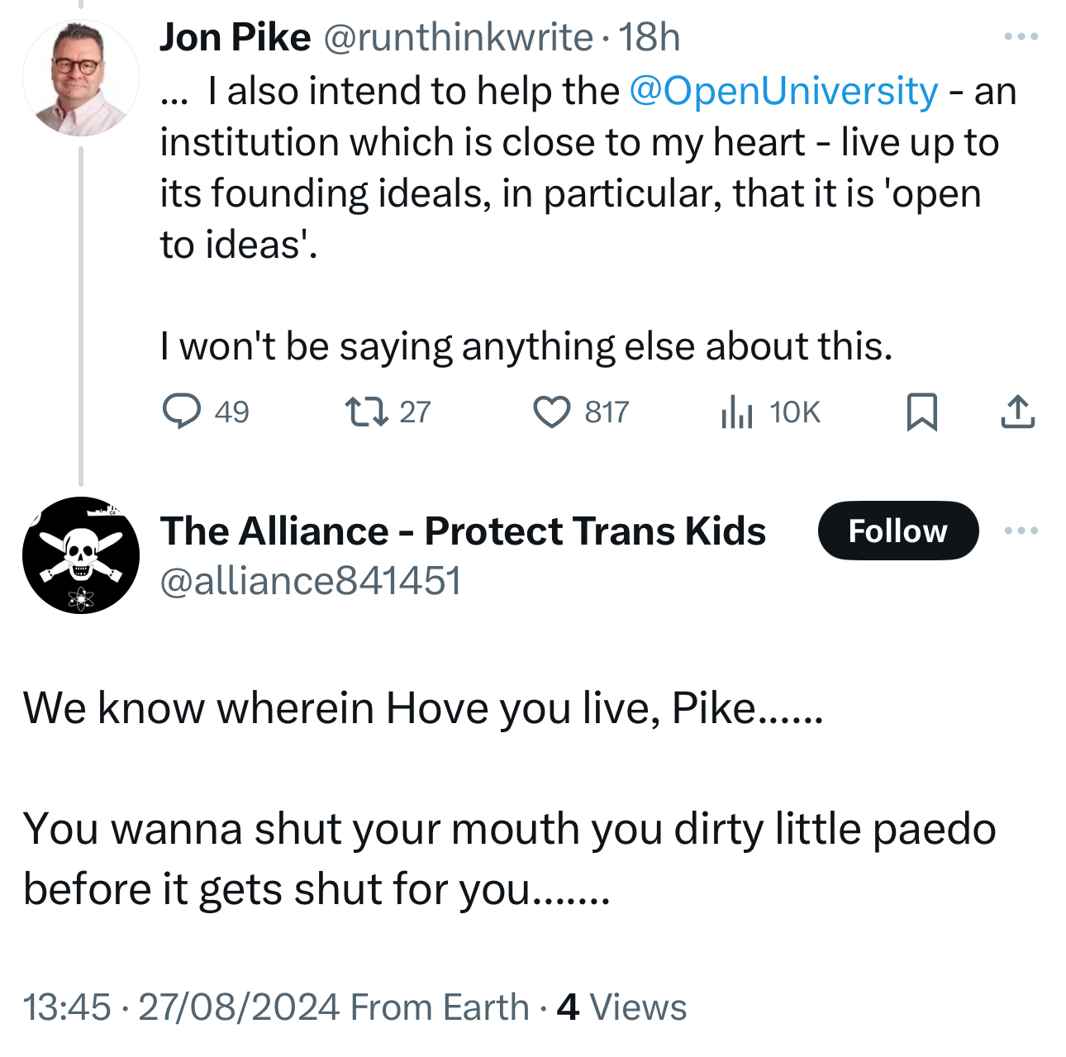Open The Alliance - Protect Trans Kids name
This screenshot has width=1066, height=1057.
(x=463, y=531)
